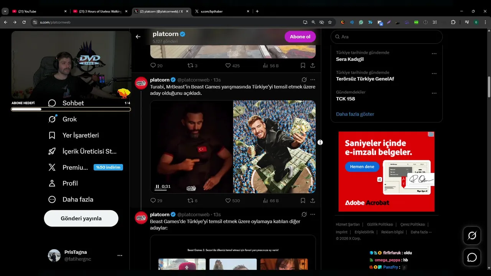The image size is (491, 276).
Task: Open a new browser tab
Action: [x=257, y=11]
